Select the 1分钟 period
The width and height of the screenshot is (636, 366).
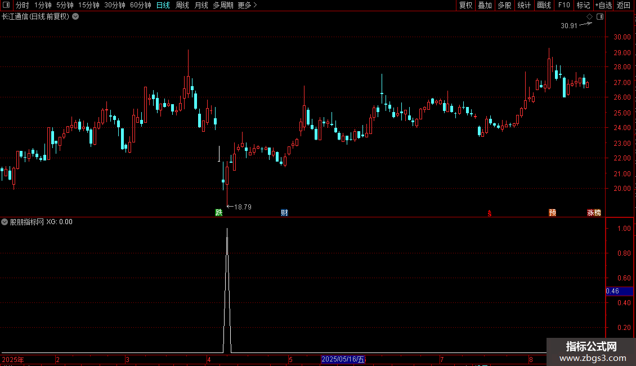click(x=43, y=5)
